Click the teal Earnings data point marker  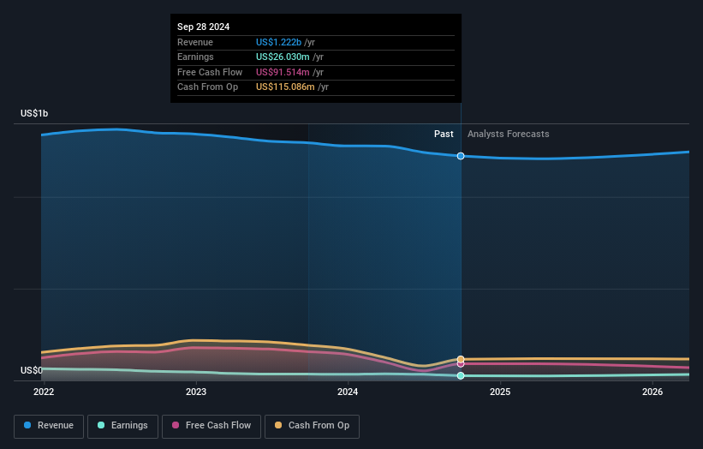click(x=461, y=376)
